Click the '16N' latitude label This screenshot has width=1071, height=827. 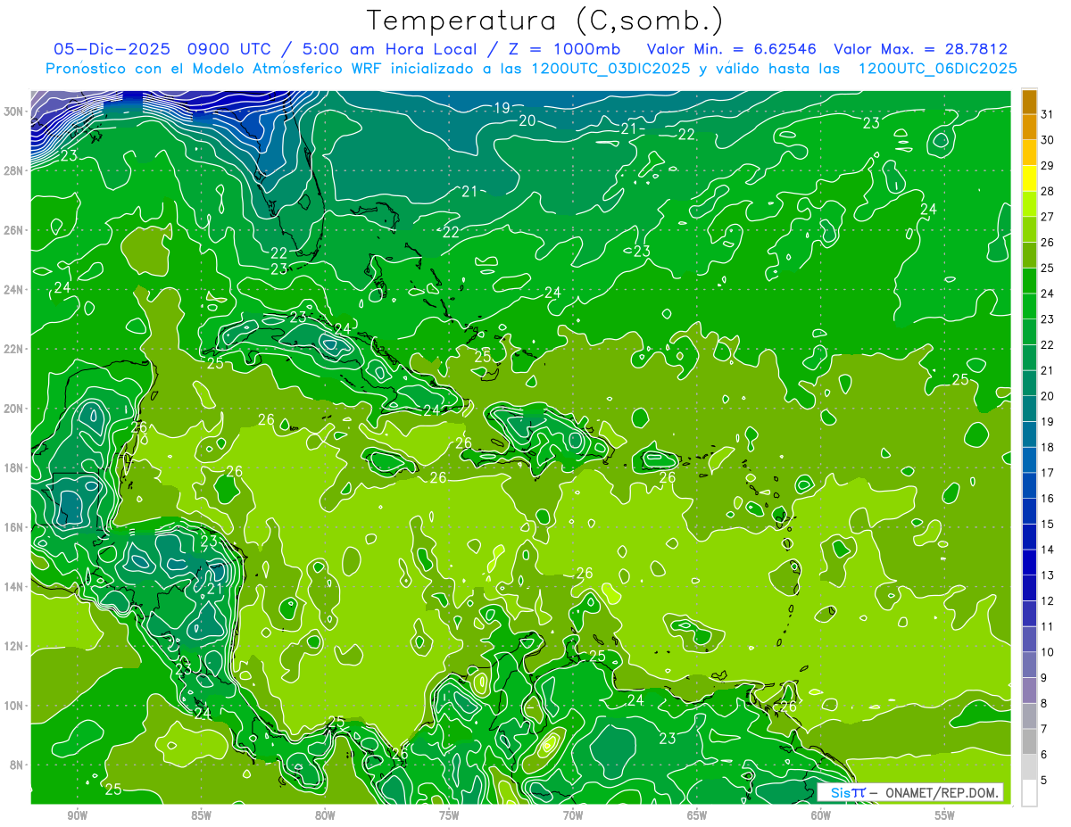tap(14, 527)
